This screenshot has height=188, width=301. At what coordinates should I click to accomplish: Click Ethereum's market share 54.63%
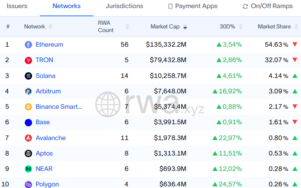276,45
